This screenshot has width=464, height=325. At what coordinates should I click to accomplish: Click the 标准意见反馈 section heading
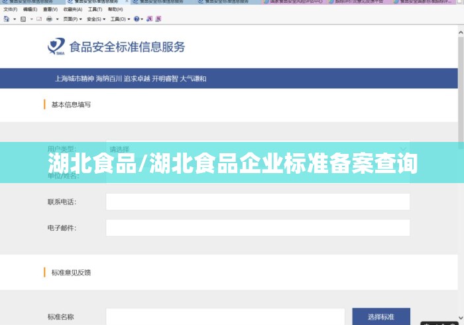coord(71,273)
